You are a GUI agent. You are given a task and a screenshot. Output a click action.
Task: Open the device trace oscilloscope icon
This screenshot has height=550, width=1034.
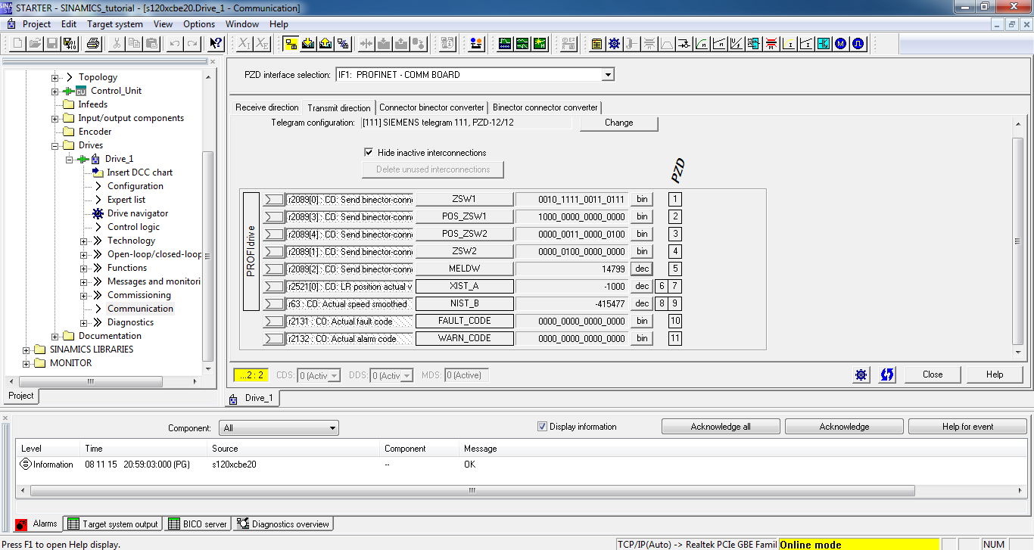pyautogui.click(x=505, y=43)
